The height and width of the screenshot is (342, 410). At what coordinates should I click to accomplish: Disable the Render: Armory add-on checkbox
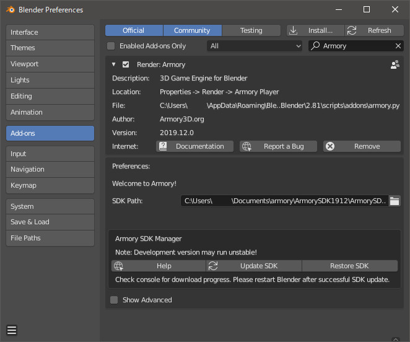(x=126, y=64)
